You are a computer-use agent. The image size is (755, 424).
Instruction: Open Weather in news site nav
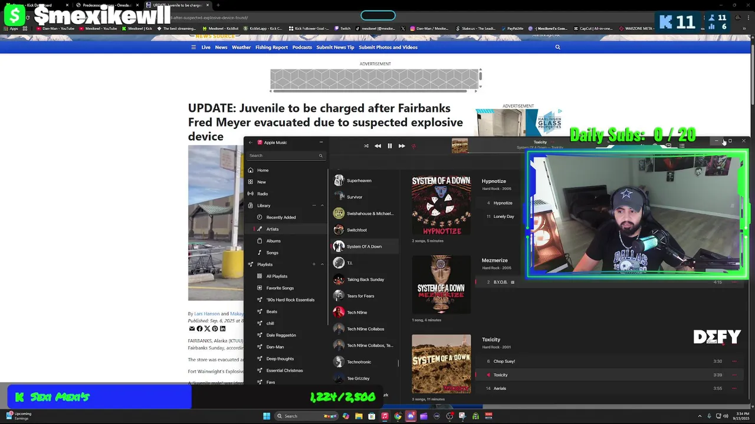pos(241,47)
